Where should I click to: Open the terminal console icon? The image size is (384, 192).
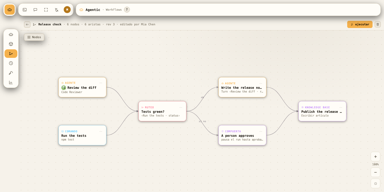point(25,10)
